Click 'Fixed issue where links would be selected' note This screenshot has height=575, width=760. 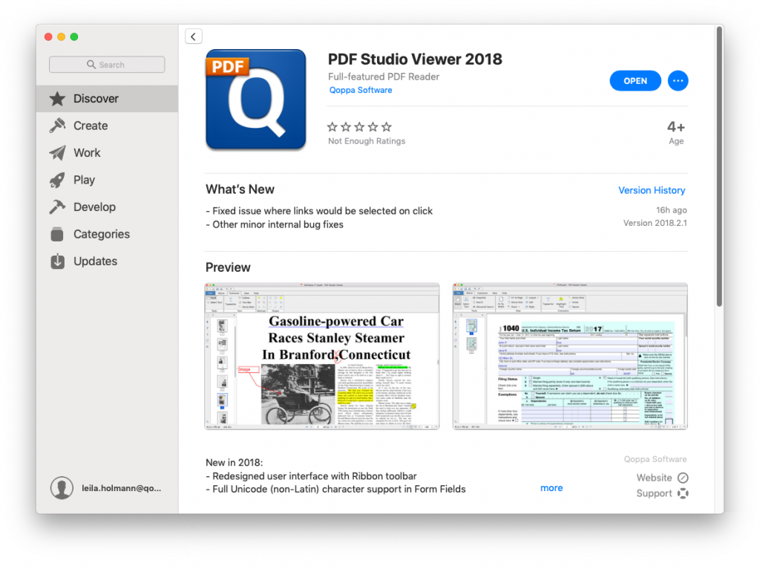pyautogui.click(x=319, y=211)
